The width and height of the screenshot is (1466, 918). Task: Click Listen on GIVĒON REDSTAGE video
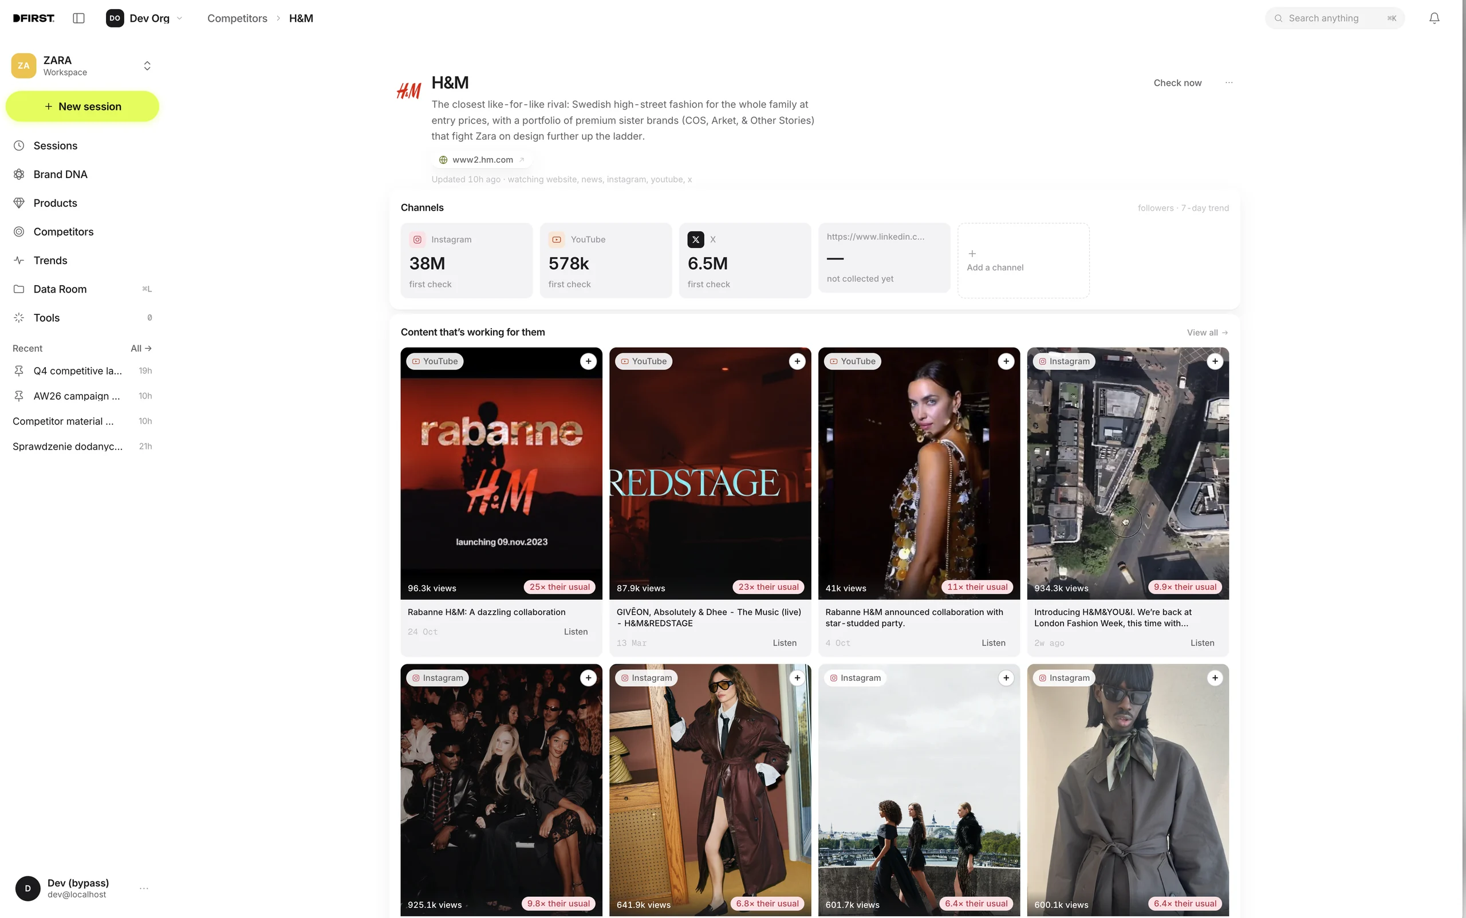click(785, 643)
